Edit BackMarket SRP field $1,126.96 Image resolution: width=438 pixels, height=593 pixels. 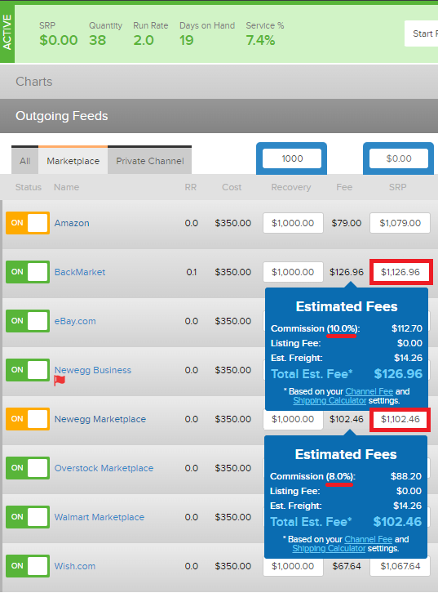click(400, 272)
